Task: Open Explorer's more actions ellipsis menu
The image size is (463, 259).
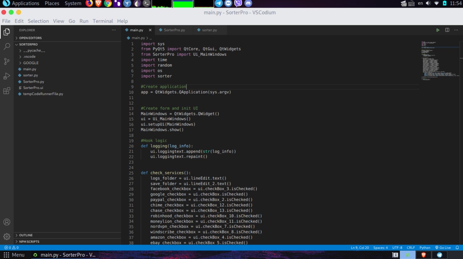Action: coord(114,30)
